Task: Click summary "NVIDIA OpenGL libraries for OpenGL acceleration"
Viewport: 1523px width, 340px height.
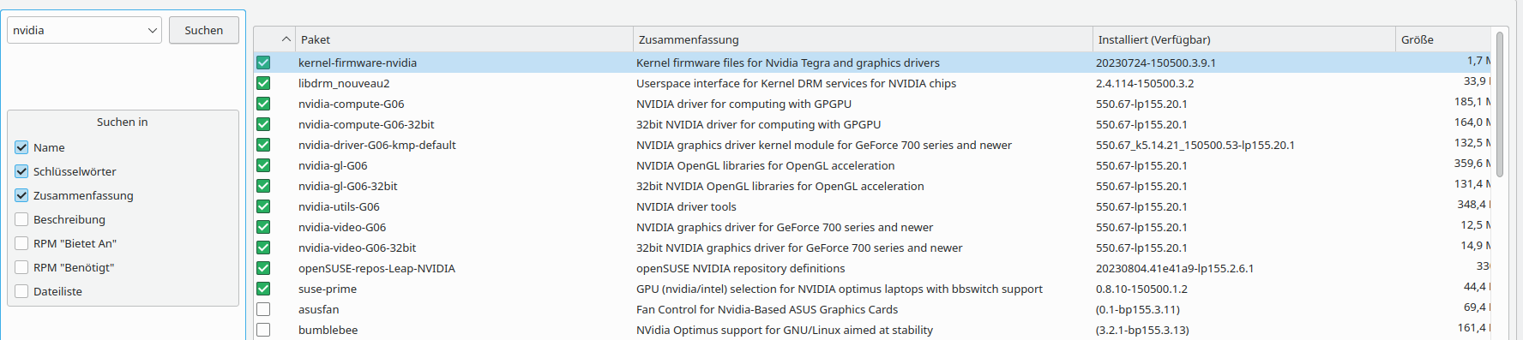Action: click(766, 165)
